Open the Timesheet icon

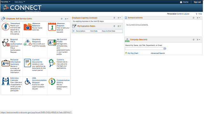pos(6,27)
